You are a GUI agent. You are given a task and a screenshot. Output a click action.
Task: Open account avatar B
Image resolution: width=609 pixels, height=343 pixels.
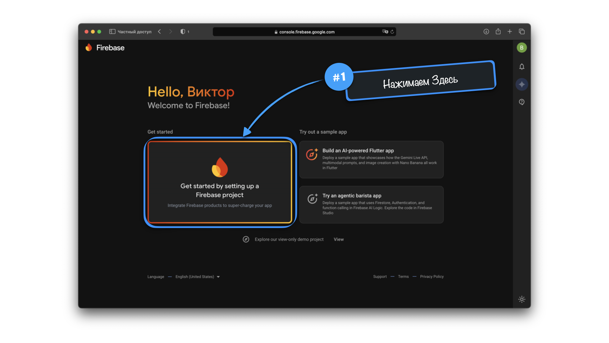[522, 48]
